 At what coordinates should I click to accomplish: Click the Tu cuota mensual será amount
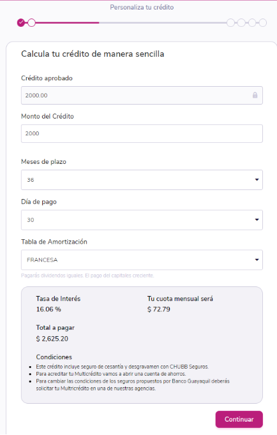click(159, 309)
